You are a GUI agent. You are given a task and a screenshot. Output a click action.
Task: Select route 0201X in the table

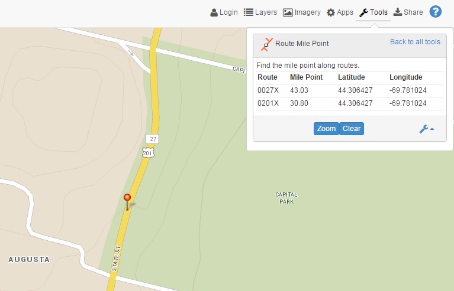pyautogui.click(x=268, y=103)
